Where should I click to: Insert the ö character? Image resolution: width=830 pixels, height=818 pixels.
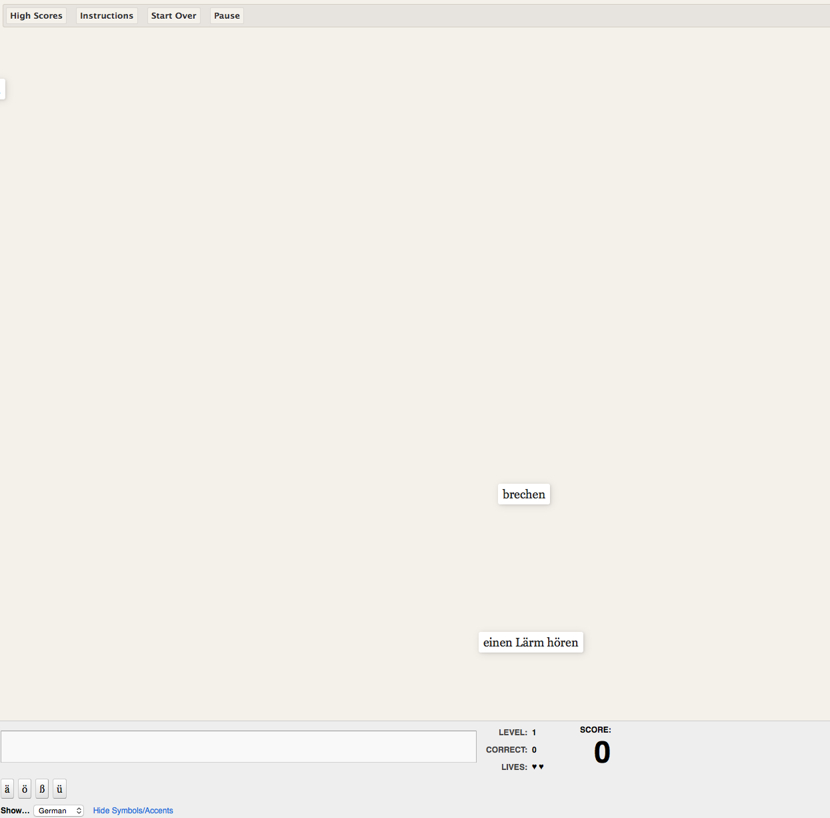point(25,789)
